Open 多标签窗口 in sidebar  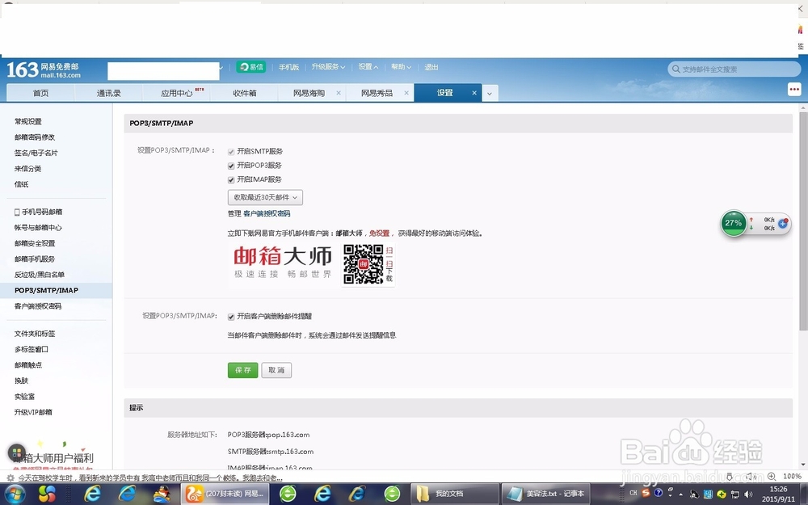tap(32, 349)
